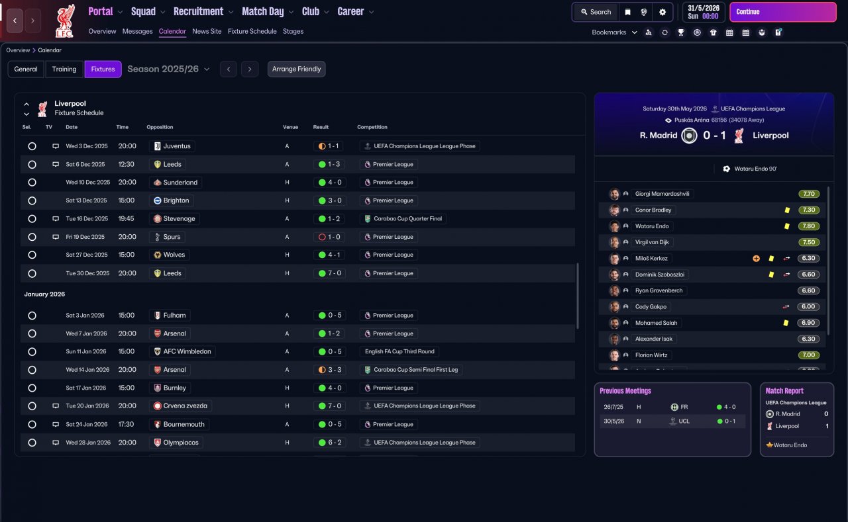Expand the Squad menu dropdown

coord(163,12)
